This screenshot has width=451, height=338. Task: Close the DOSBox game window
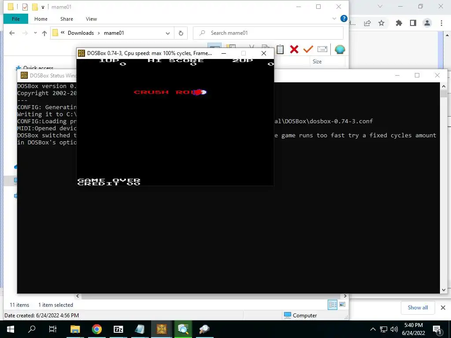coord(263,53)
